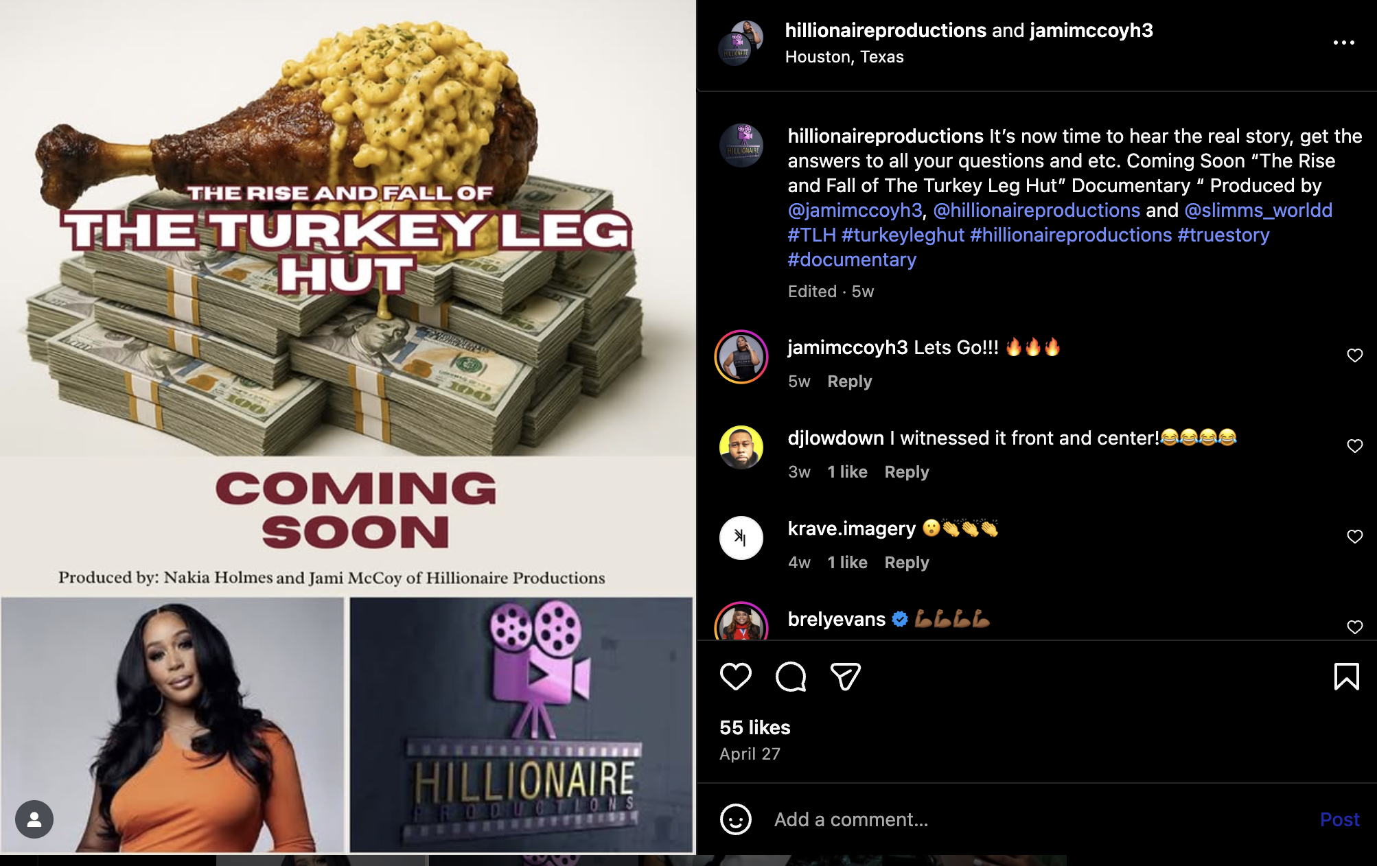Reply to djlowdown's comment

click(x=906, y=472)
